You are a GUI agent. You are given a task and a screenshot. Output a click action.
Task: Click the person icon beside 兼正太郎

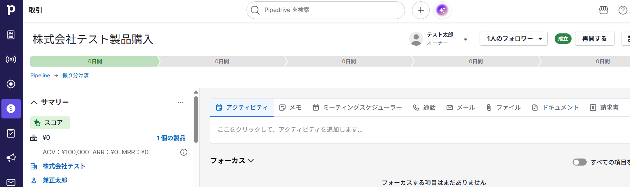coord(34,180)
